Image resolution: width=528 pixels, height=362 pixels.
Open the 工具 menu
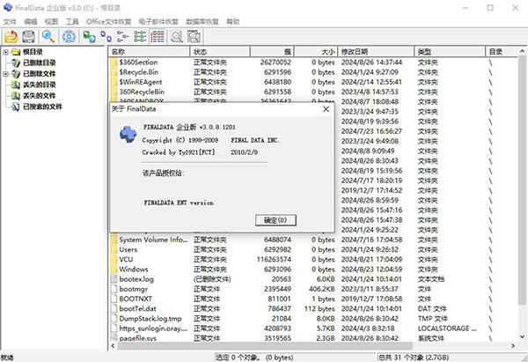click(72, 21)
